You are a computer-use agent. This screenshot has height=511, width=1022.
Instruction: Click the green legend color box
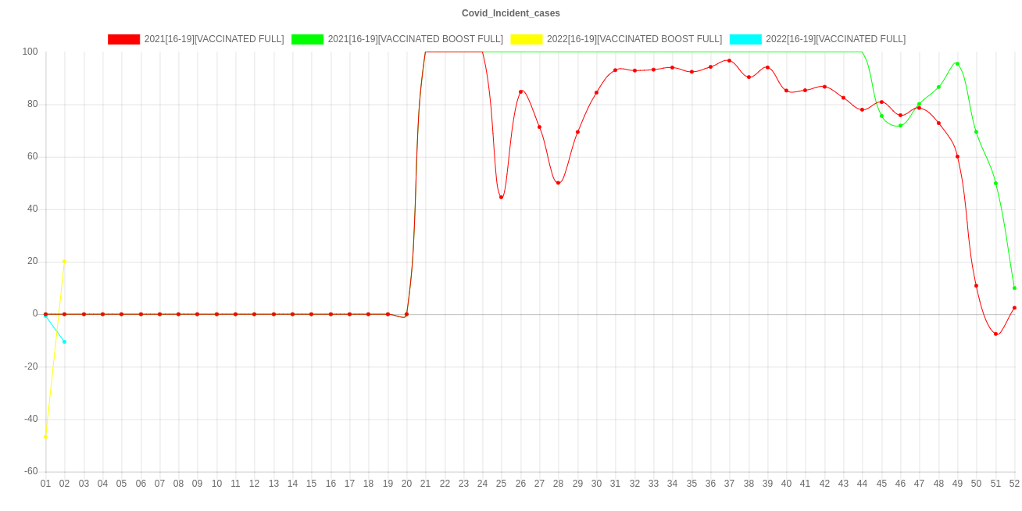pyautogui.click(x=308, y=39)
